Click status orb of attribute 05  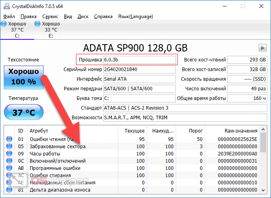9,146
